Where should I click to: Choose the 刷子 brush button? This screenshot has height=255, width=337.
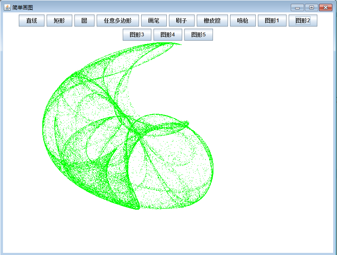pyautogui.click(x=182, y=21)
